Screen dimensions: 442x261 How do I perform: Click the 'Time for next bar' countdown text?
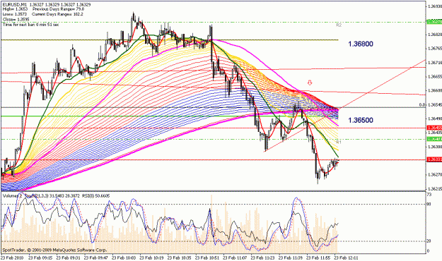31,25
